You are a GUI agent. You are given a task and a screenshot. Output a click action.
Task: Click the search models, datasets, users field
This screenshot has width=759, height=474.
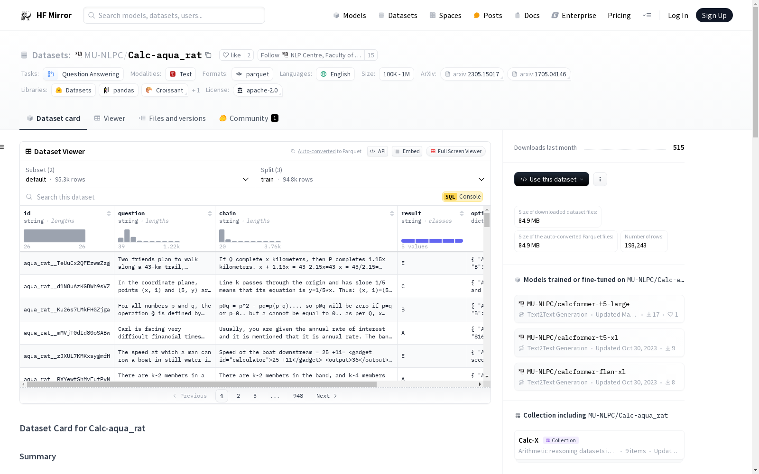tap(174, 15)
